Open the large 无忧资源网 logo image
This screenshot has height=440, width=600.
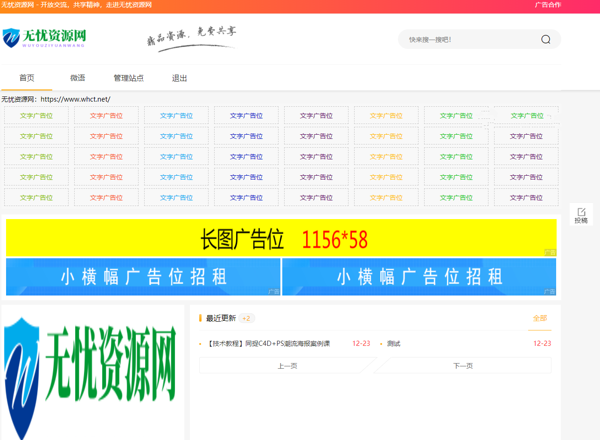tap(92, 373)
